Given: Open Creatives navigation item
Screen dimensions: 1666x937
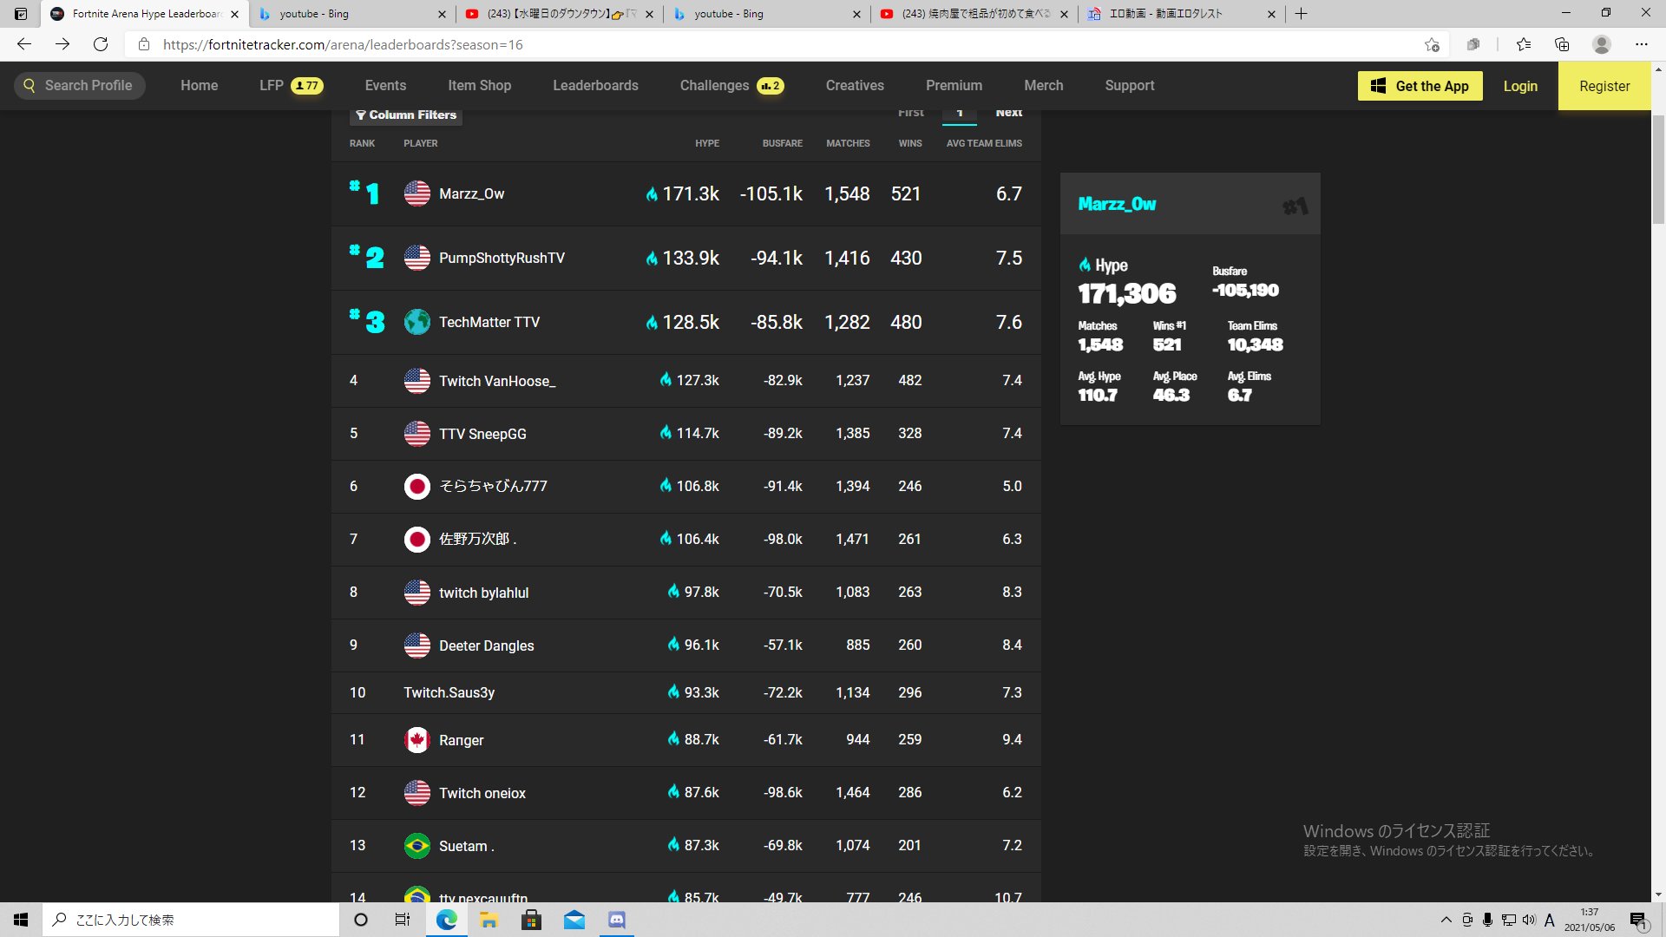Looking at the screenshot, I should 855,85.
